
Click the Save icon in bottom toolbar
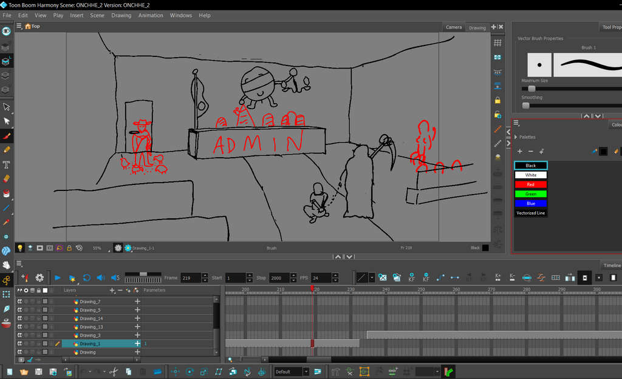[x=38, y=371]
